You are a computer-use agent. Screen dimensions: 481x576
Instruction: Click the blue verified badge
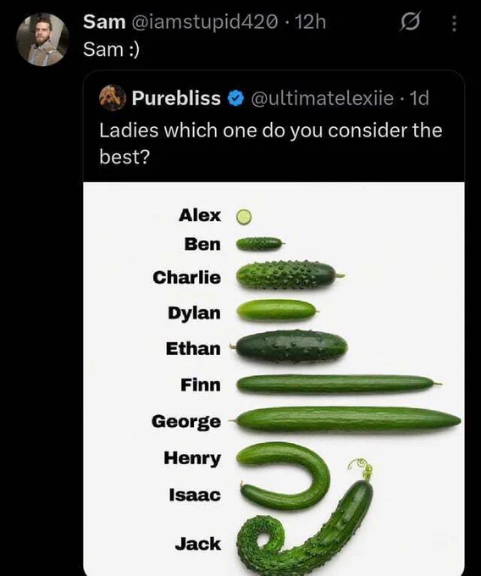(235, 98)
